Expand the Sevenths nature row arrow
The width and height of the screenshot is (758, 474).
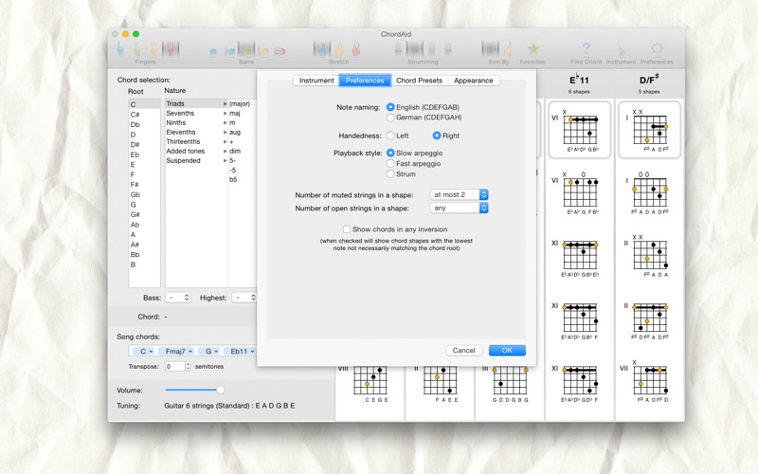225,113
